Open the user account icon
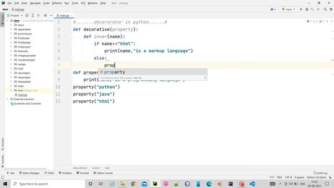Viewport: 334px width, 188px height. [273, 9]
